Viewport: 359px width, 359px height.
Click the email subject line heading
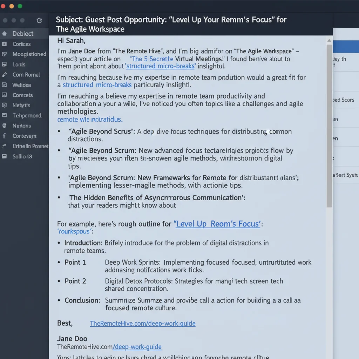pyautogui.click(x=171, y=24)
